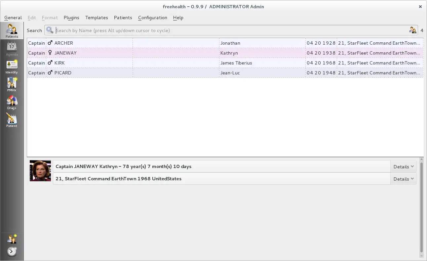Click the Captain JANEWAY Kathryn age summary bar
Image resolution: width=427 pixels, height=261 pixels.
pyautogui.click(x=222, y=166)
